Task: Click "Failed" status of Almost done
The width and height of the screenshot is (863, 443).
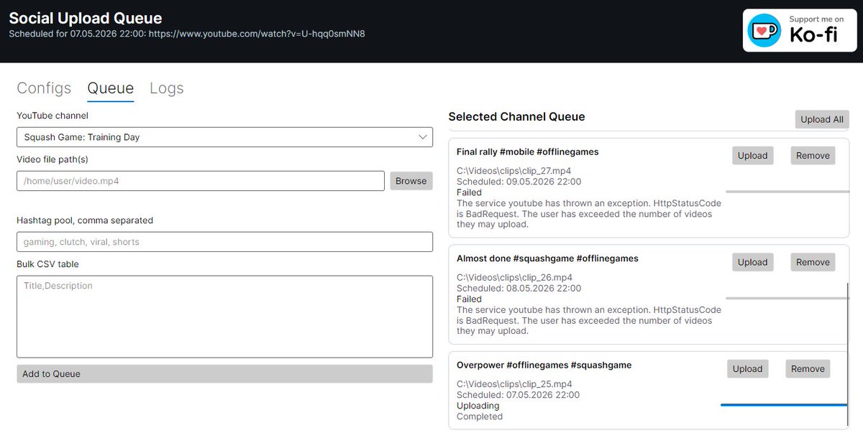Action: pos(470,299)
